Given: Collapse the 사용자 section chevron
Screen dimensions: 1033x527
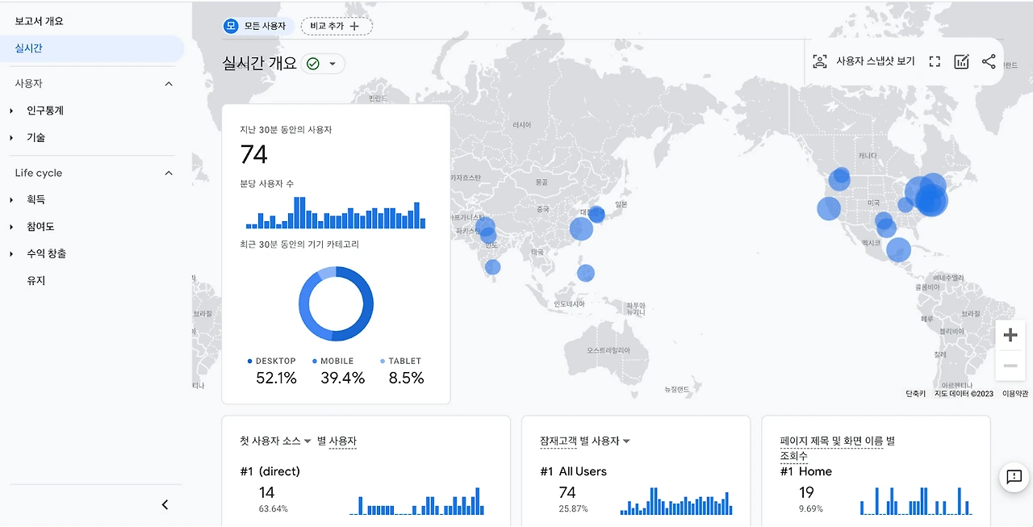Looking at the screenshot, I should click(169, 84).
